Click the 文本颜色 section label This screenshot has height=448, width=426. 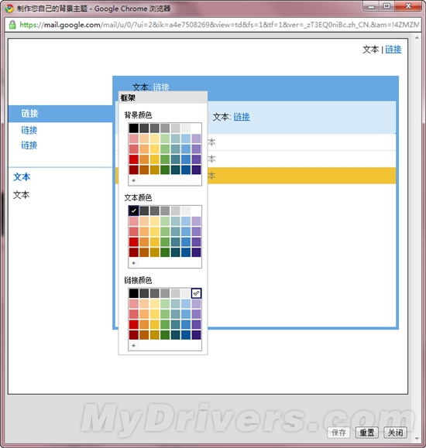coord(138,198)
